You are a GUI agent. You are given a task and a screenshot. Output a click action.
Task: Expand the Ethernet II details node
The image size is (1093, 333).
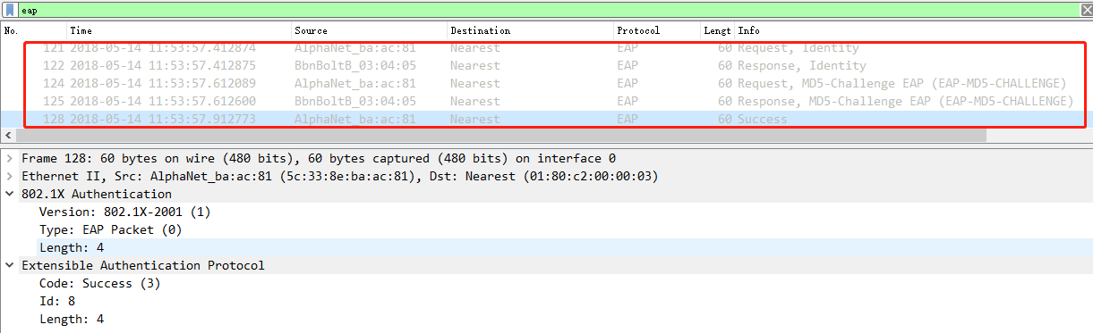(9, 176)
